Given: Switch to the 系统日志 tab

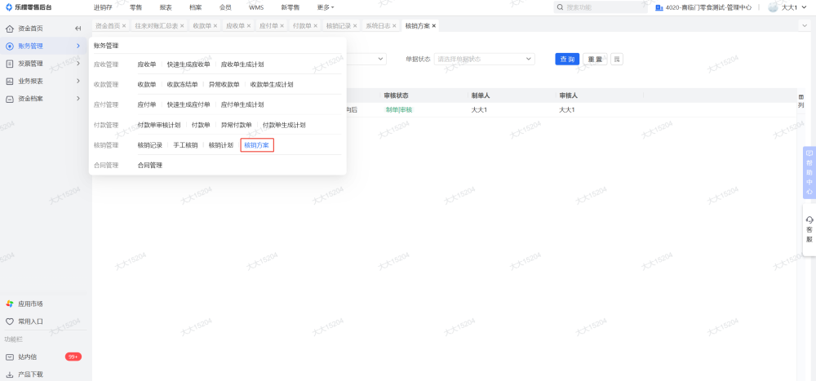Looking at the screenshot, I should (x=378, y=25).
